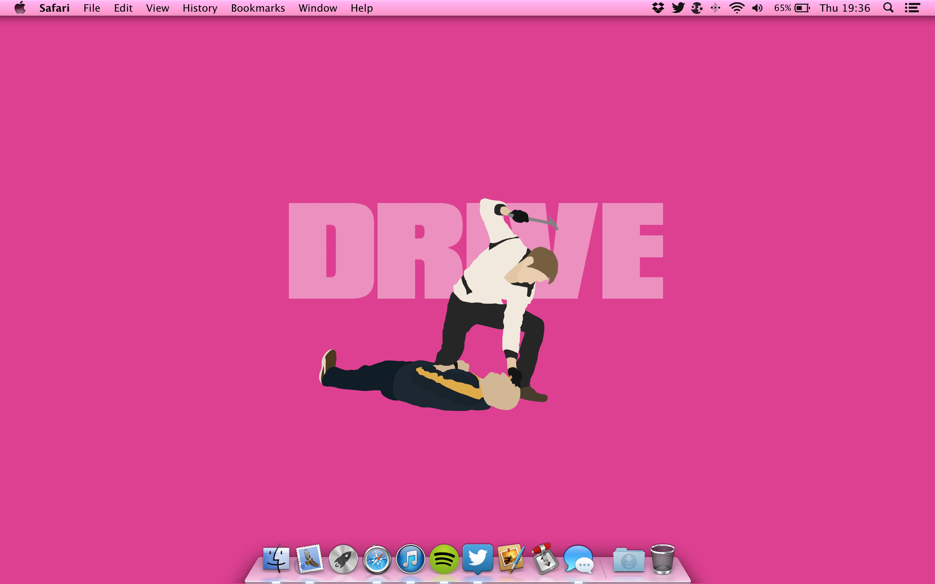Open the History menu
The width and height of the screenshot is (935, 584).
(200, 8)
